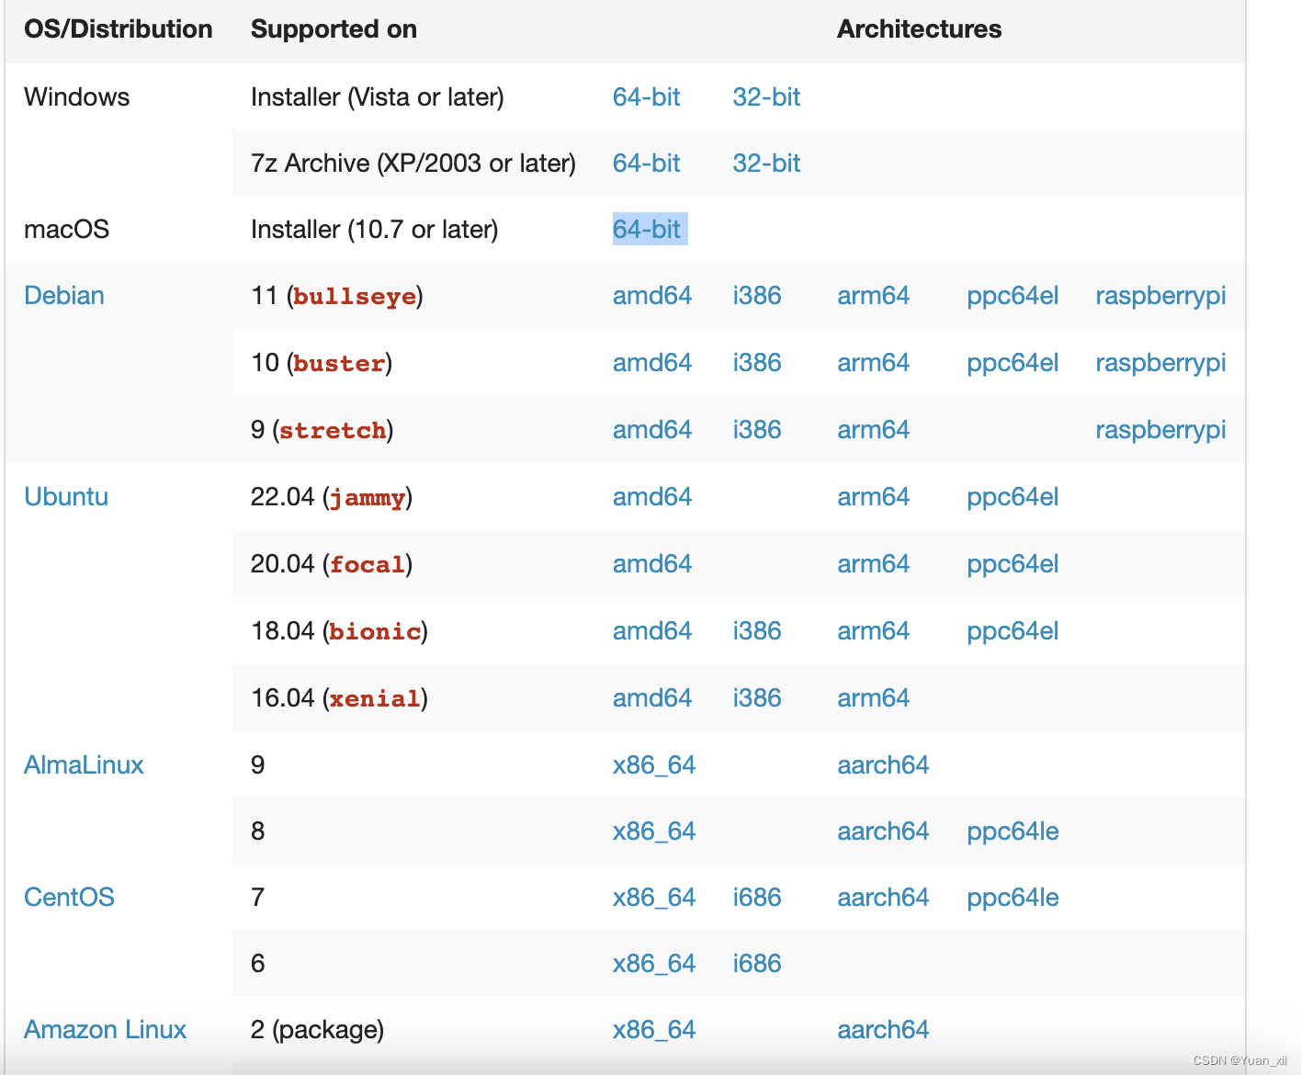
Task: Open 7z Archive 64-bit download link
Action: pos(646,164)
